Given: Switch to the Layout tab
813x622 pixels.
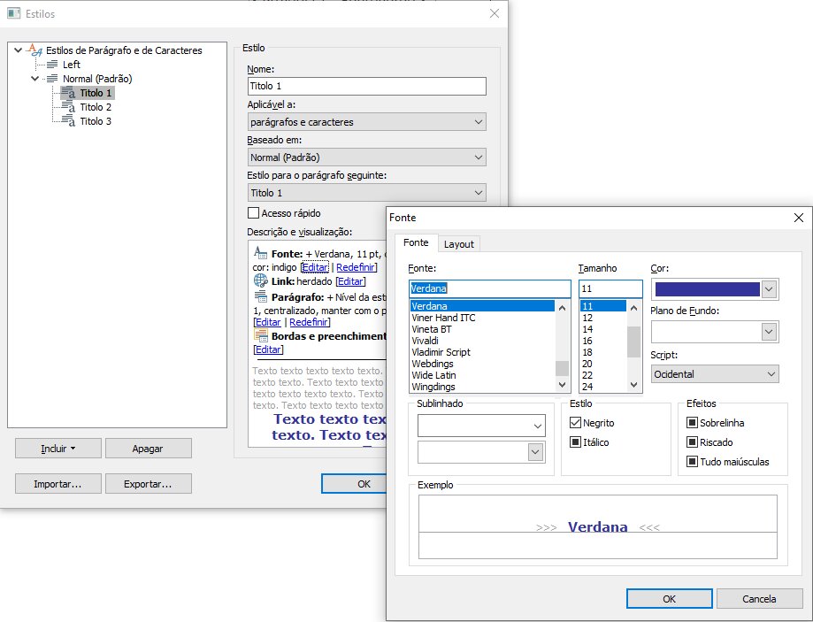Looking at the screenshot, I should 458,244.
